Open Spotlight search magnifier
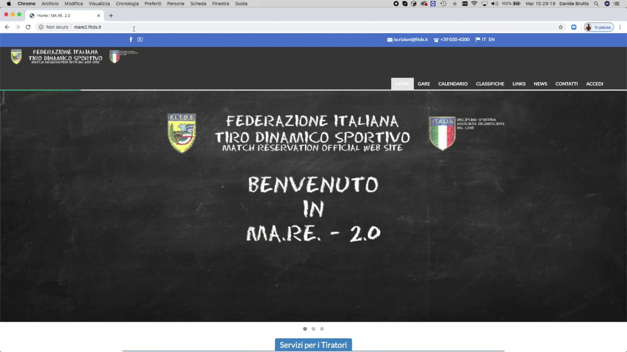 coord(596,3)
